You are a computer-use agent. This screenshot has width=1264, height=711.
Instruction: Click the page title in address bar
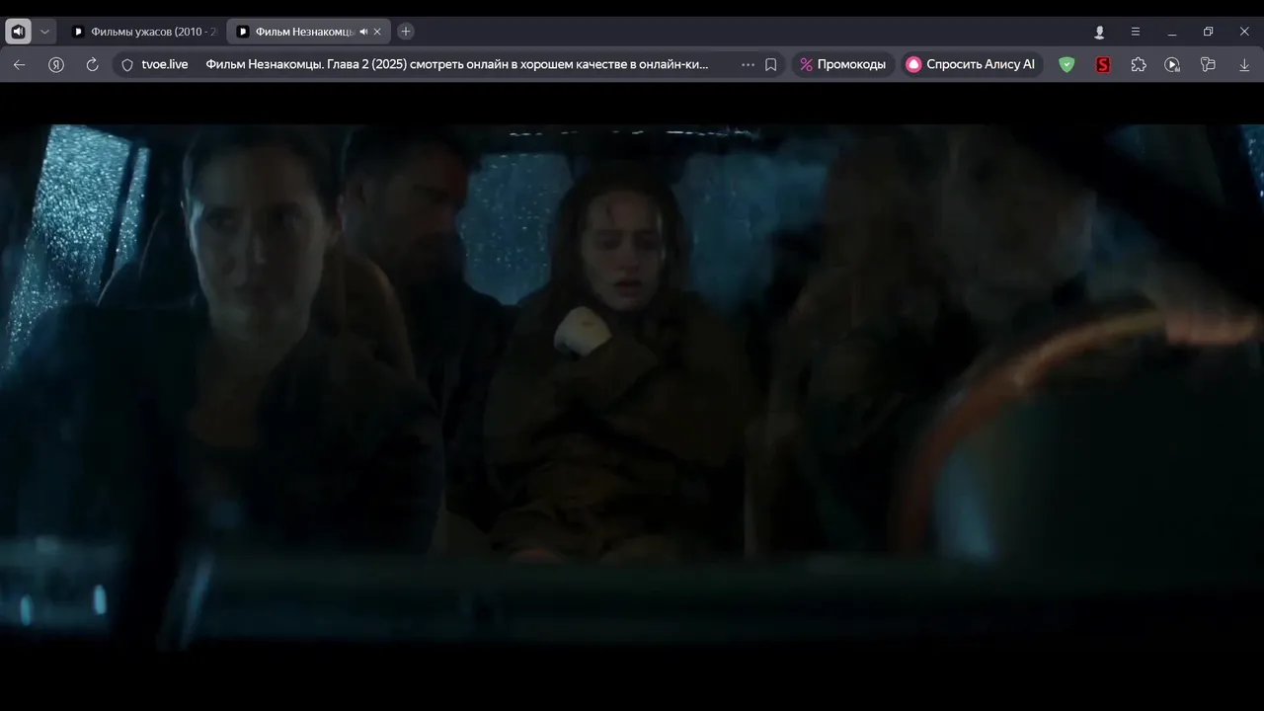(457, 64)
